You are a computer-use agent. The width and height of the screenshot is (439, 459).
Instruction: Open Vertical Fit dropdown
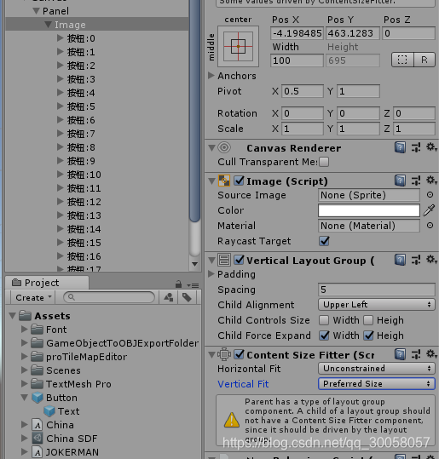pos(376,383)
